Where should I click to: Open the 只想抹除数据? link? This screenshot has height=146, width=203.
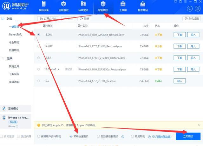click(x=163, y=136)
